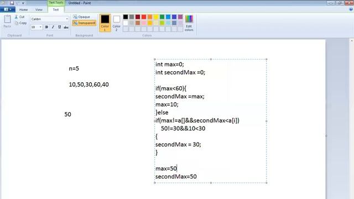Pick the bright red color swatch
354x199 pixels.
click(x=144, y=17)
